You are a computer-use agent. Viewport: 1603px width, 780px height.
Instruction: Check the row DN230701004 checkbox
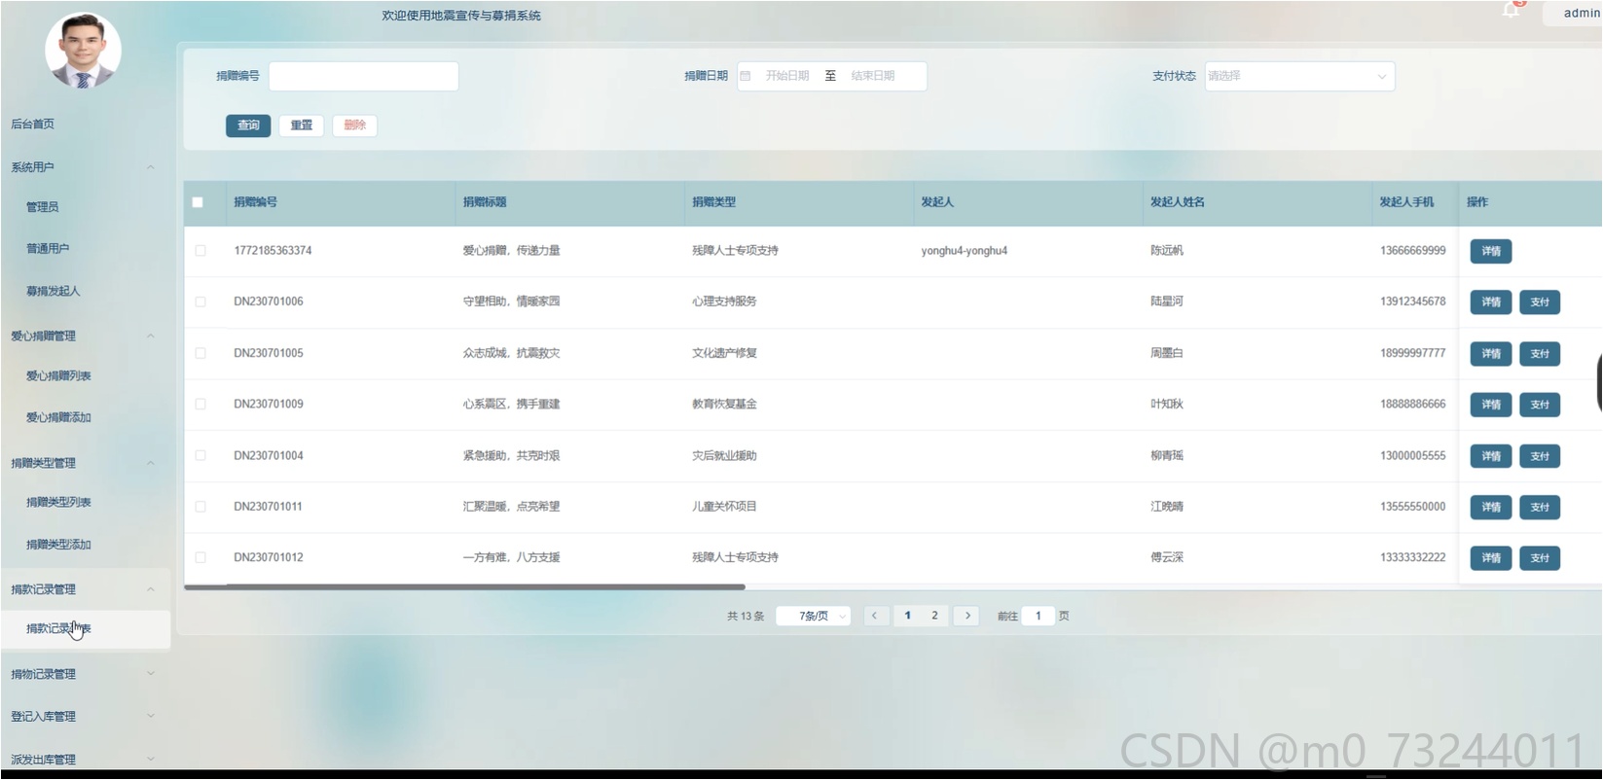pyautogui.click(x=200, y=455)
